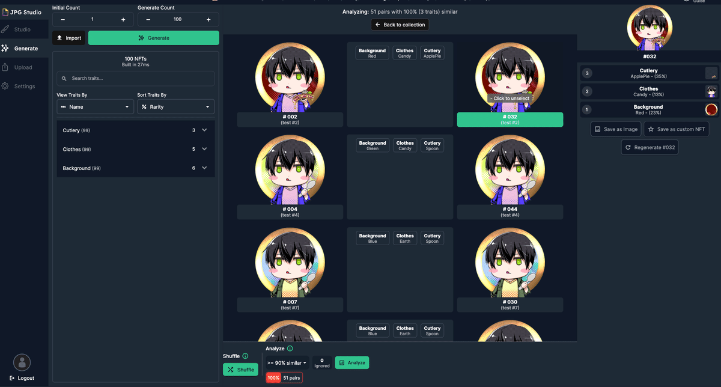Viewport: 721px width, 387px height.
Task: Click the green #032 label bar
Action: coord(510,120)
